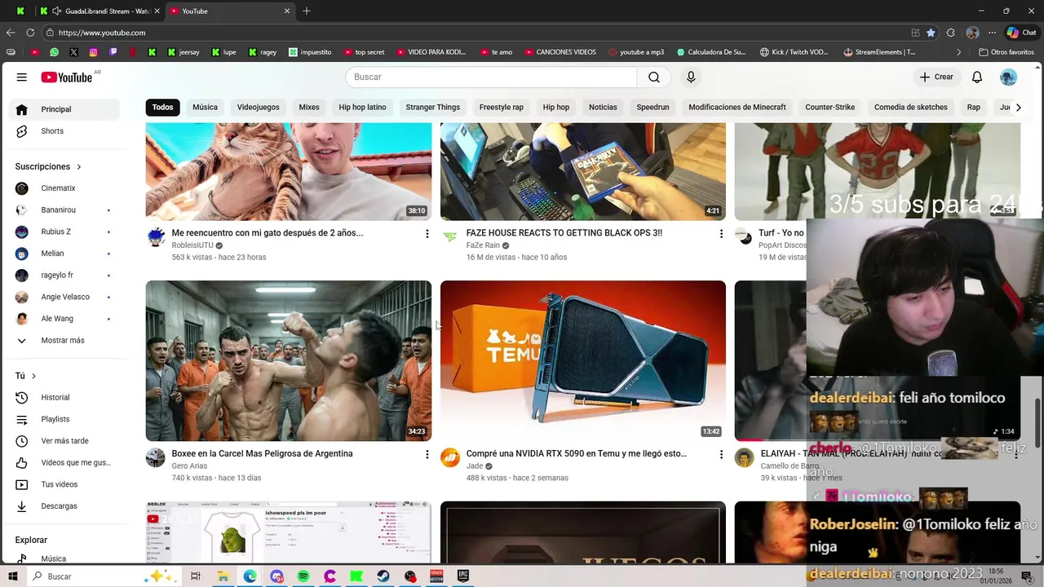Click the Crear button
This screenshot has width=1044, height=587.
coord(936,77)
